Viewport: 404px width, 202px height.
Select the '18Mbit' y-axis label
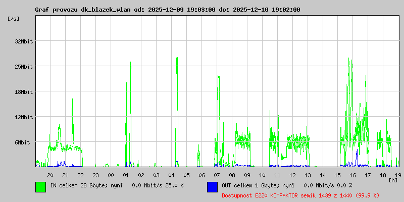tap(24, 92)
